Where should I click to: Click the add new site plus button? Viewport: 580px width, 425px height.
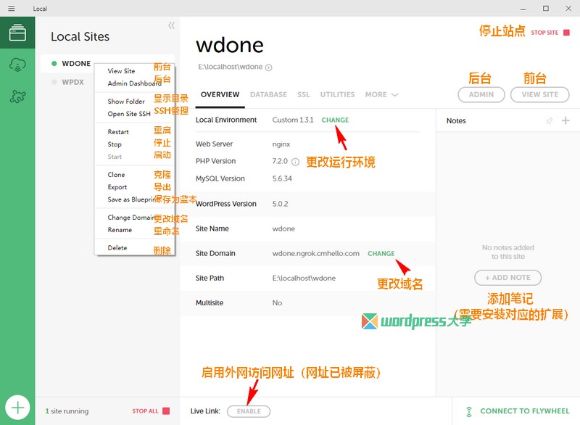[x=17, y=408]
